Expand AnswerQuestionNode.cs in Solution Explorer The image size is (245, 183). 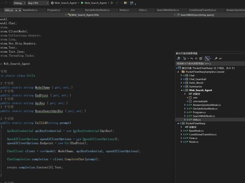(x=185, y=105)
